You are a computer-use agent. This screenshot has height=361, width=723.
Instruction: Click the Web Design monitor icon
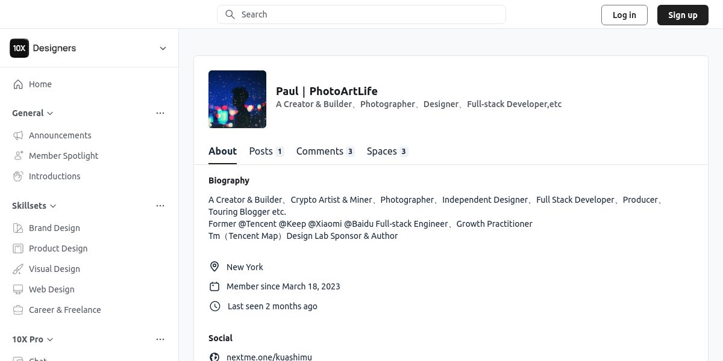click(x=18, y=289)
